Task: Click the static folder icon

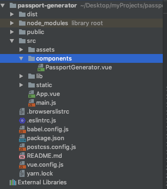Action: 32,85
